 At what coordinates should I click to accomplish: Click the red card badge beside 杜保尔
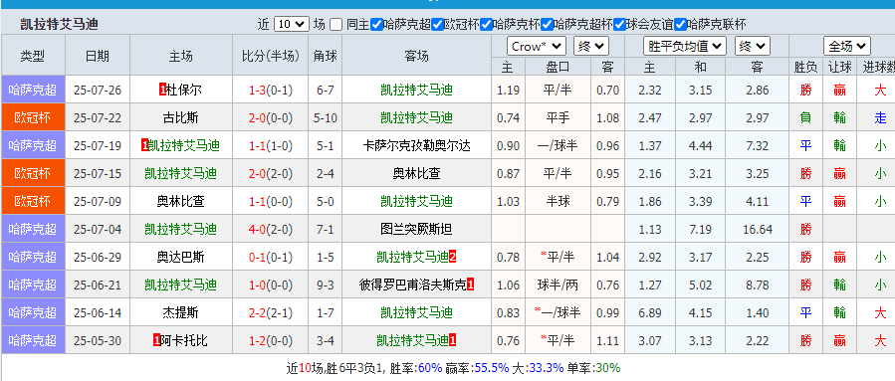(162, 90)
